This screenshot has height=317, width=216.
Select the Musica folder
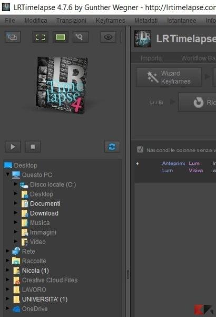[x=40, y=223]
